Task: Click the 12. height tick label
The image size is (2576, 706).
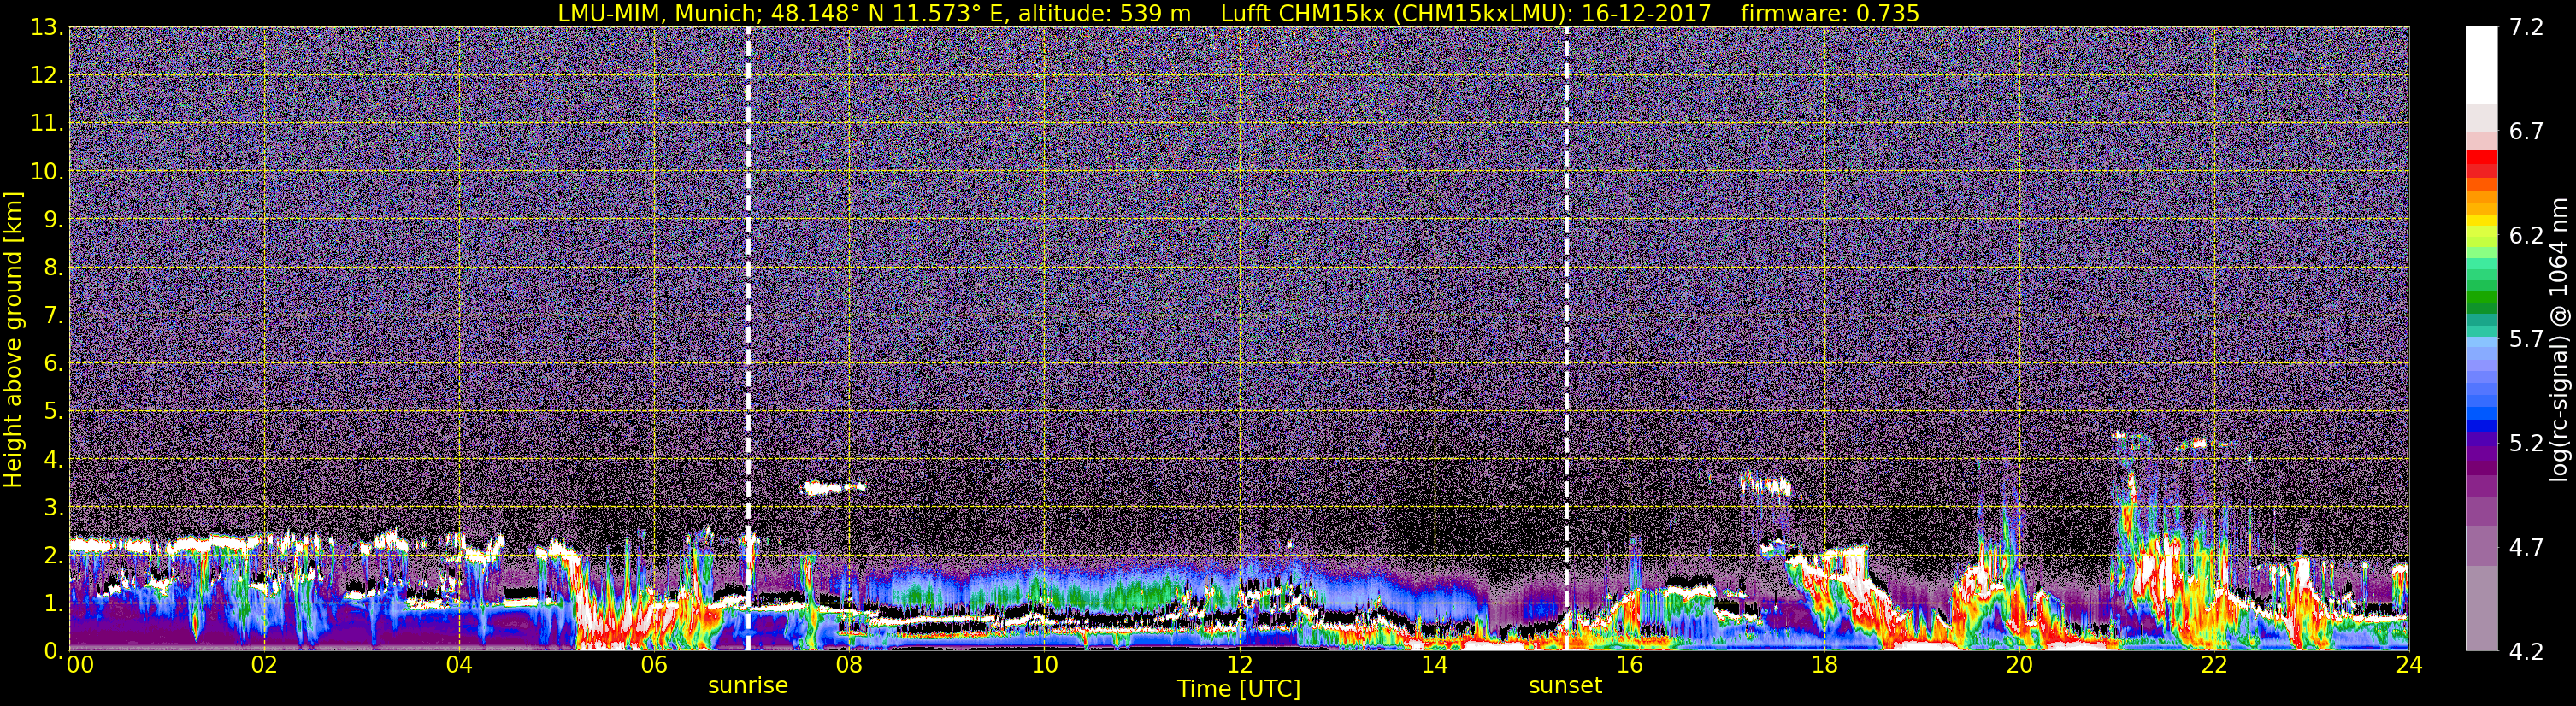Action: (x=47, y=75)
